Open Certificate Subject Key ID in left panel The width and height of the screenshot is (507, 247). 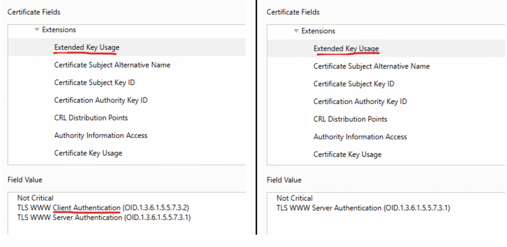tap(95, 82)
